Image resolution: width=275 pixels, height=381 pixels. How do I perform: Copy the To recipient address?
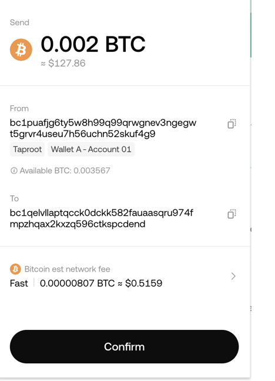point(232,214)
